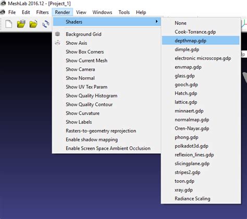Click the New Empty Project icon

9,24
